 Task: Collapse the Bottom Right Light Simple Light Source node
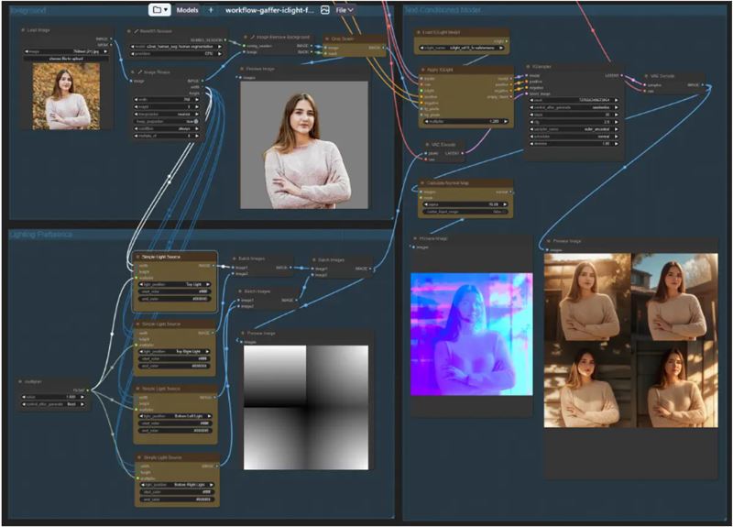tap(139, 457)
